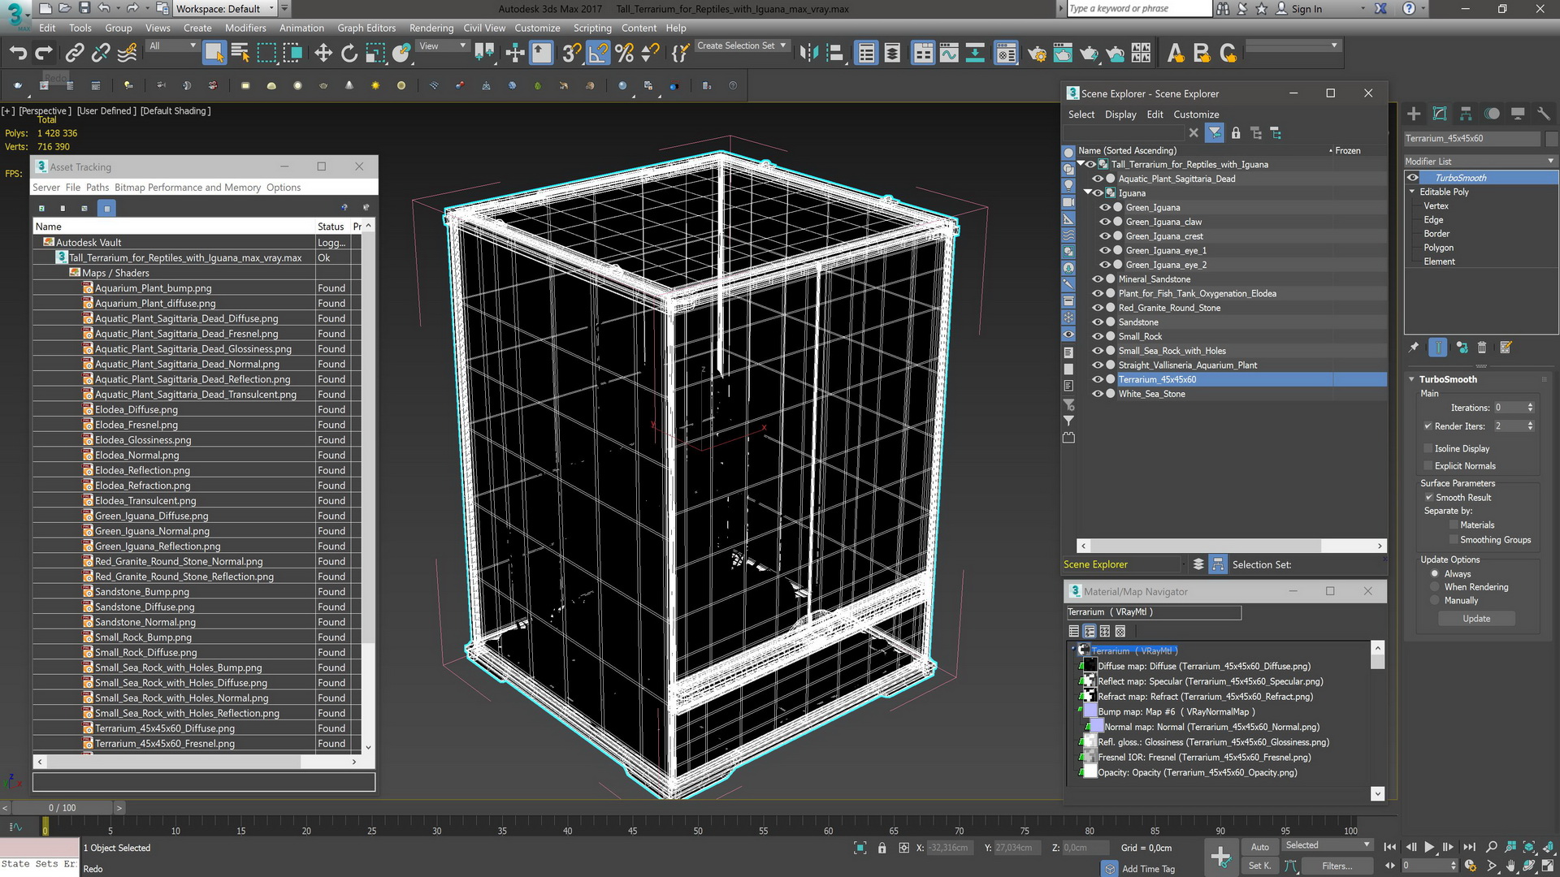1560x877 pixels.
Task: Toggle visibility of Sandstone object
Action: [x=1098, y=322]
